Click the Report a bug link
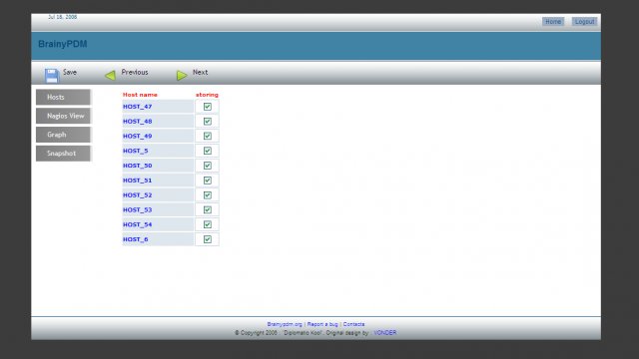Image resolution: width=639 pixels, height=359 pixels. tap(322, 324)
